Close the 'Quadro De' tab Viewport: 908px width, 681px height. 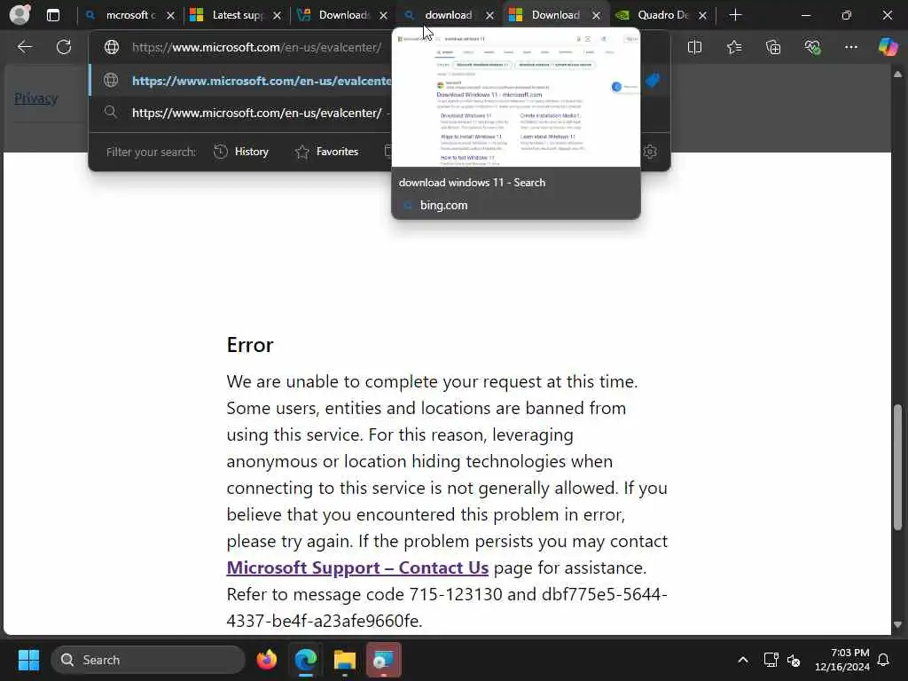(702, 16)
